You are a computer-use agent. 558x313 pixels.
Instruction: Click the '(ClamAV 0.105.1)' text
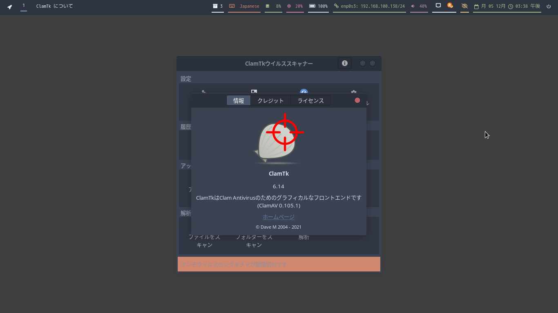pyautogui.click(x=279, y=205)
